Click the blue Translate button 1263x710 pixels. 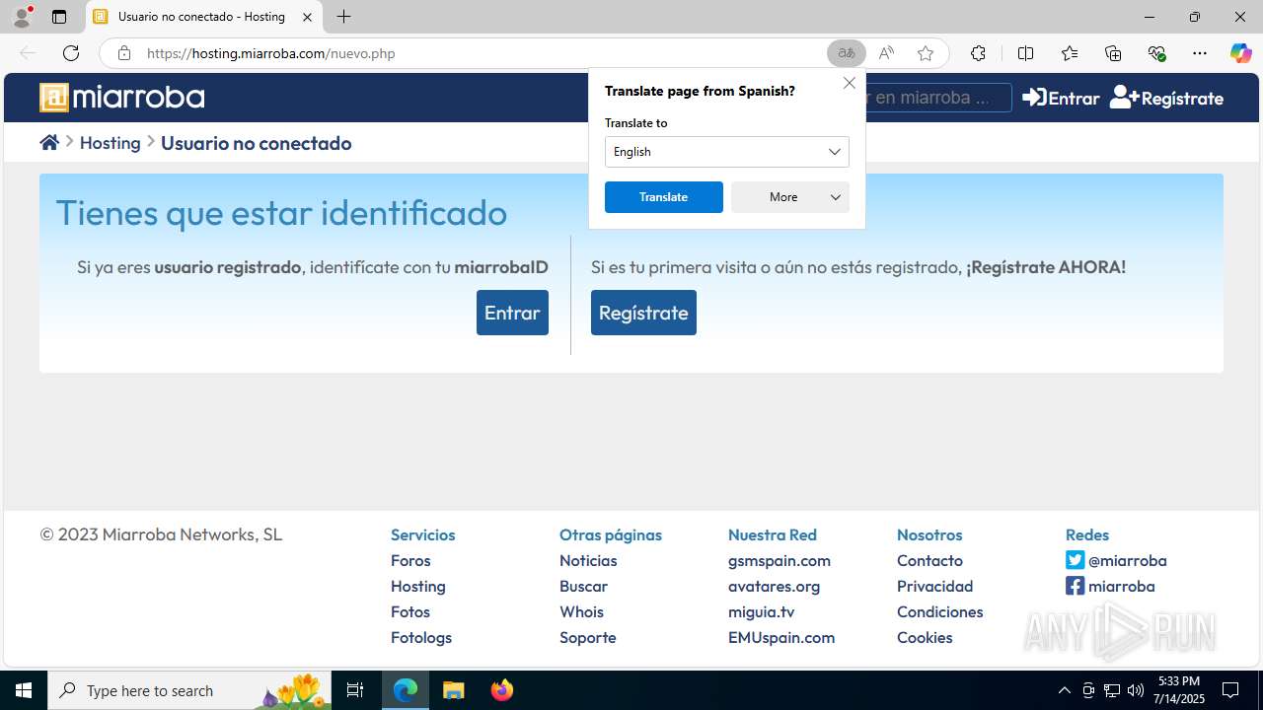(664, 197)
